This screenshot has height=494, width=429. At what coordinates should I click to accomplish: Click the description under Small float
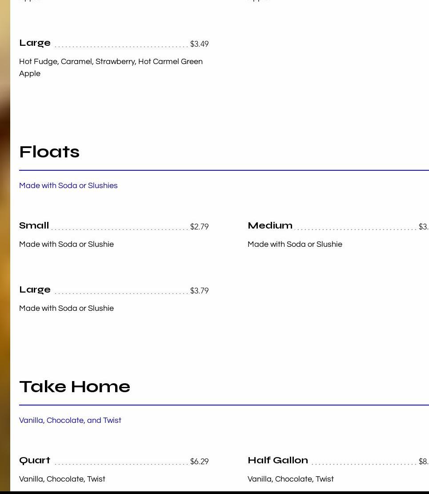[67, 245]
